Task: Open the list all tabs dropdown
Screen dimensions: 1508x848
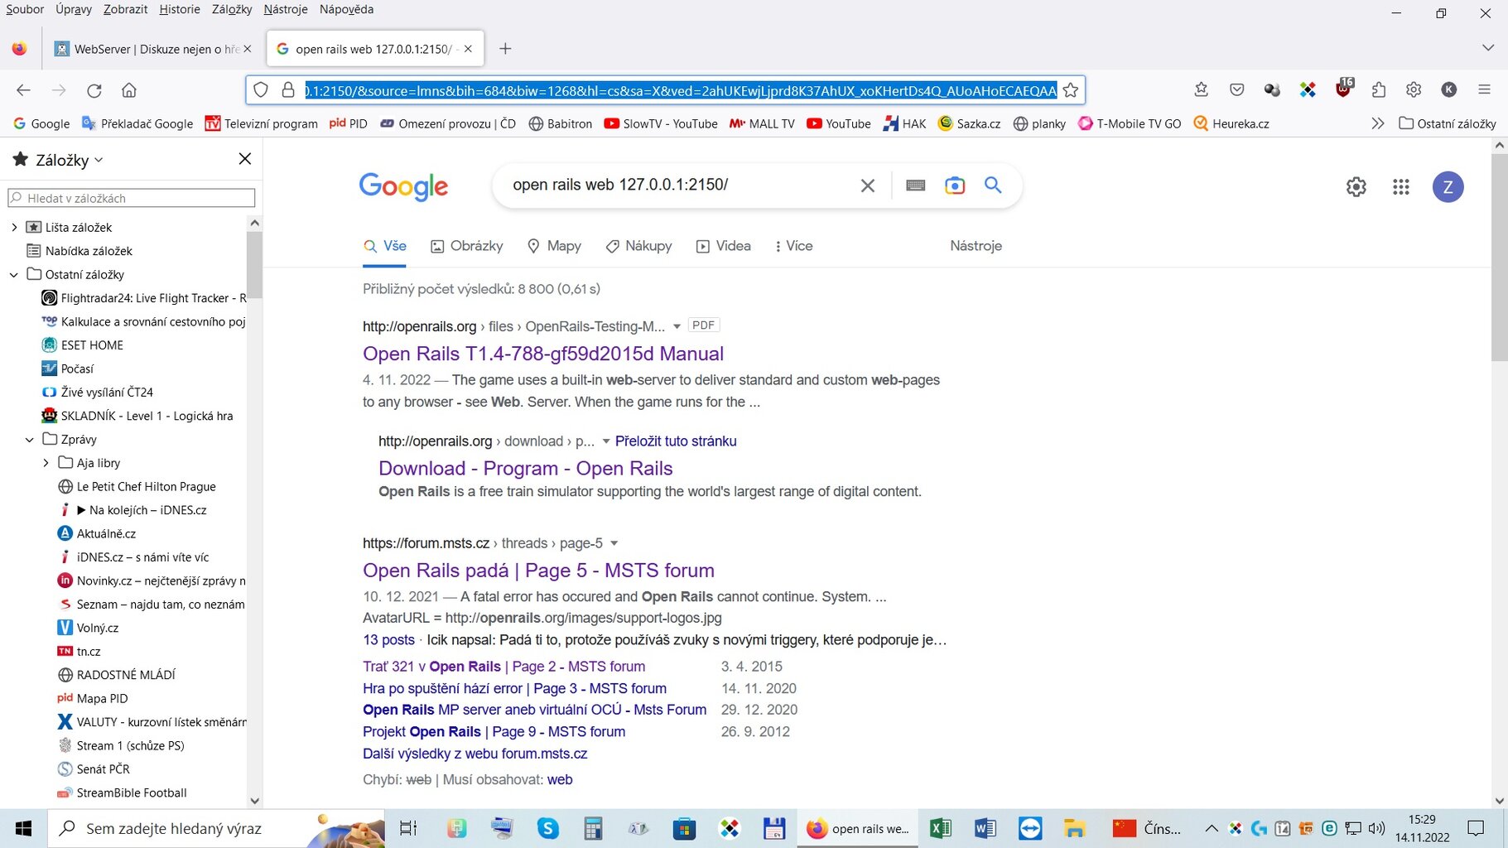Action: [1487, 48]
